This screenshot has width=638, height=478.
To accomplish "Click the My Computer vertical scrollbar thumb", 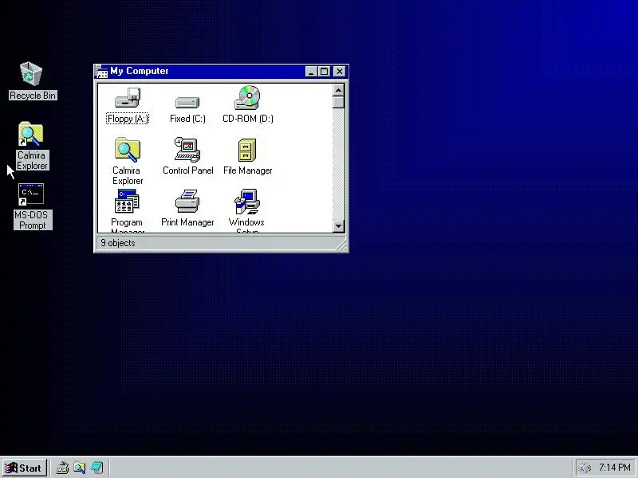I will pyautogui.click(x=338, y=102).
